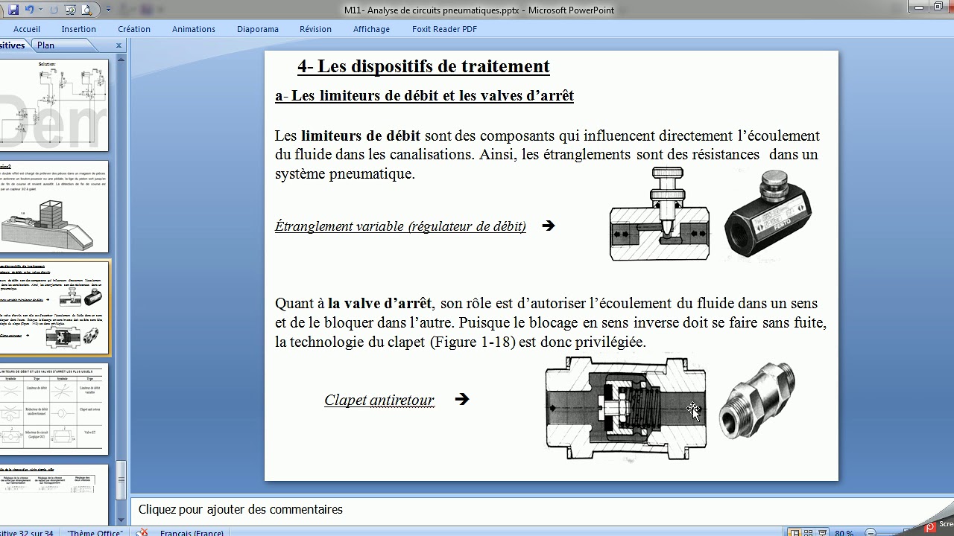This screenshot has width=954, height=536.
Task: Start slideshow from status bar view icon
Action: (x=823, y=533)
